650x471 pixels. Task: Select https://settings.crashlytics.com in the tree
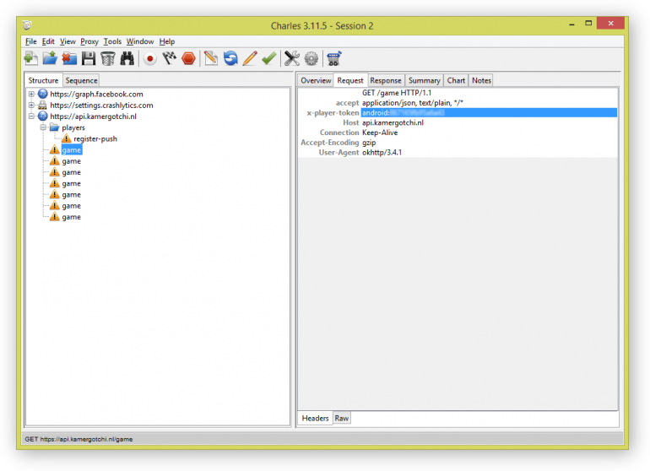(x=101, y=106)
